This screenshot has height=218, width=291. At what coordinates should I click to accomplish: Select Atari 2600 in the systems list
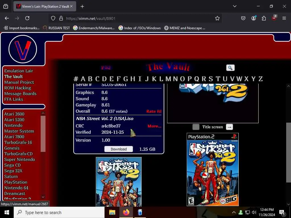tap(14, 114)
